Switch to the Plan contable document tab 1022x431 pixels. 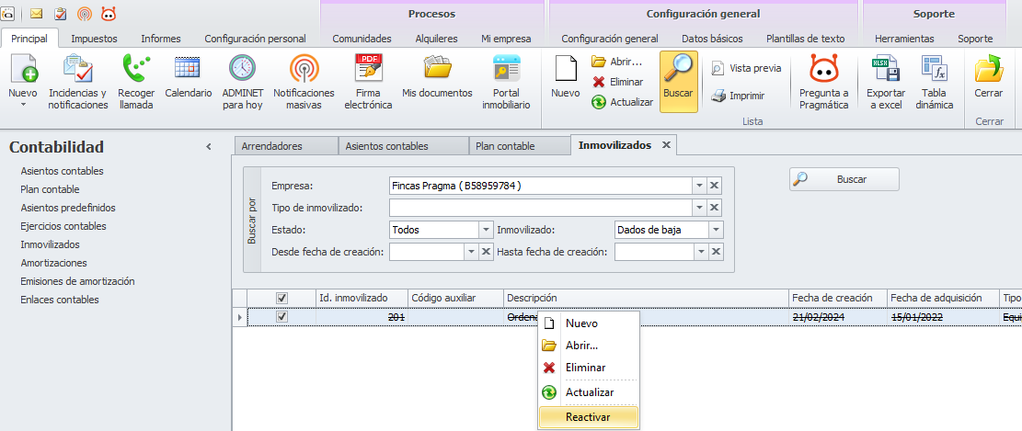point(520,146)
